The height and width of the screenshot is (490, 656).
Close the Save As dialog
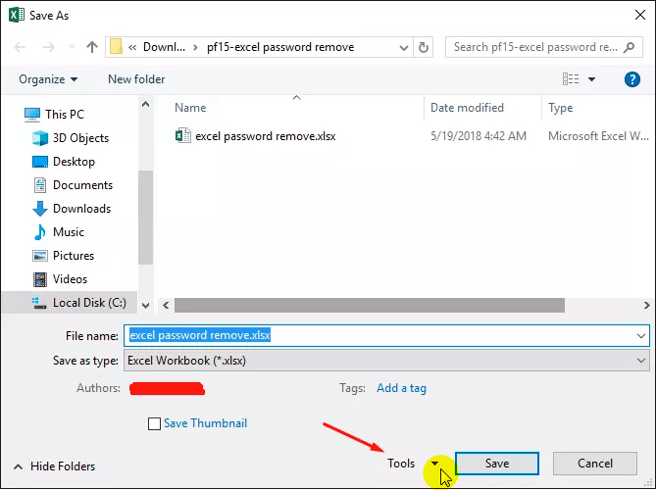pyautogui.click(x=639, y=15)
